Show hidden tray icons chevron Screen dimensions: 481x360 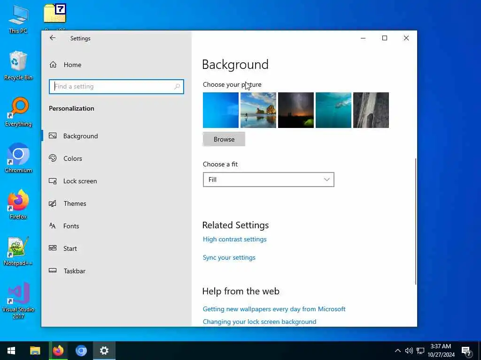[397, 351]
